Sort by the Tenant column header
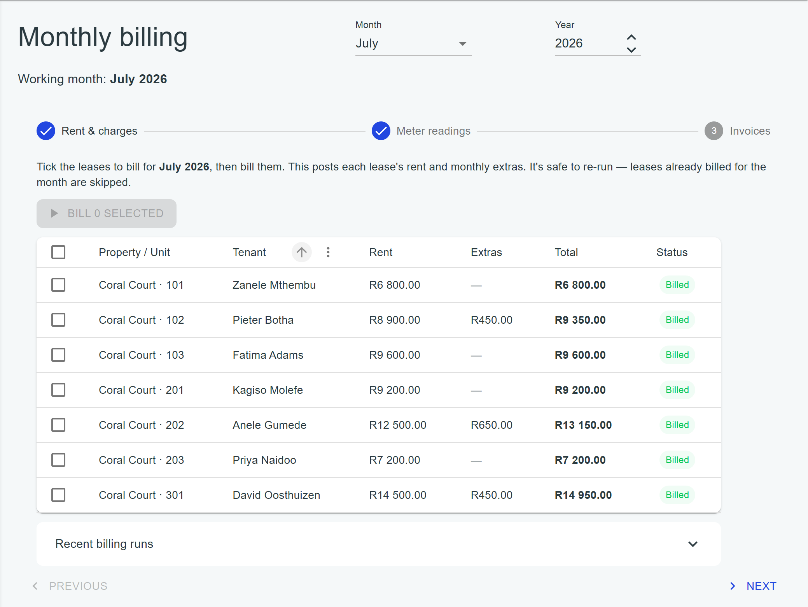 pos(249,252)
